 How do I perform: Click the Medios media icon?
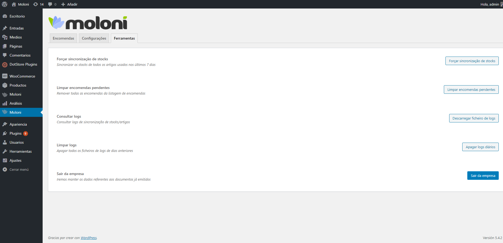5,37
